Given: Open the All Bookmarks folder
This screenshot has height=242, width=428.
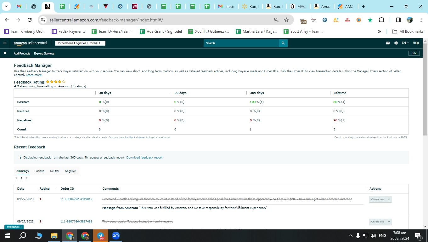Looking at the screenshot, I should click(x=408, y=32).
